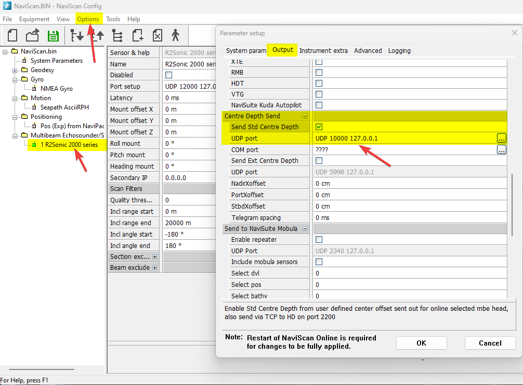This screenshot has height=385, width=523.
Task: Collapse the Centre Depth Send section
Action: 305,116
